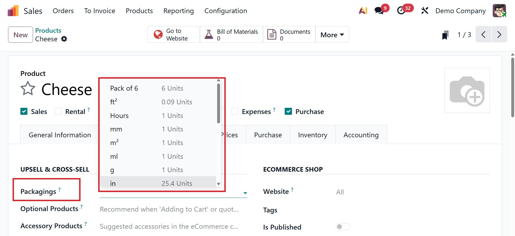This screenshot has width=515, height=236.
Task: Expand the More dropdown button
Action: click(332, 35)
